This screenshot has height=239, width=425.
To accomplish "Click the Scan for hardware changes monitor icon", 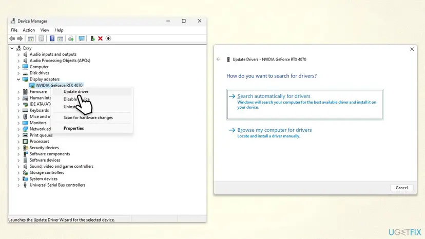I will (x=81, y=38).
